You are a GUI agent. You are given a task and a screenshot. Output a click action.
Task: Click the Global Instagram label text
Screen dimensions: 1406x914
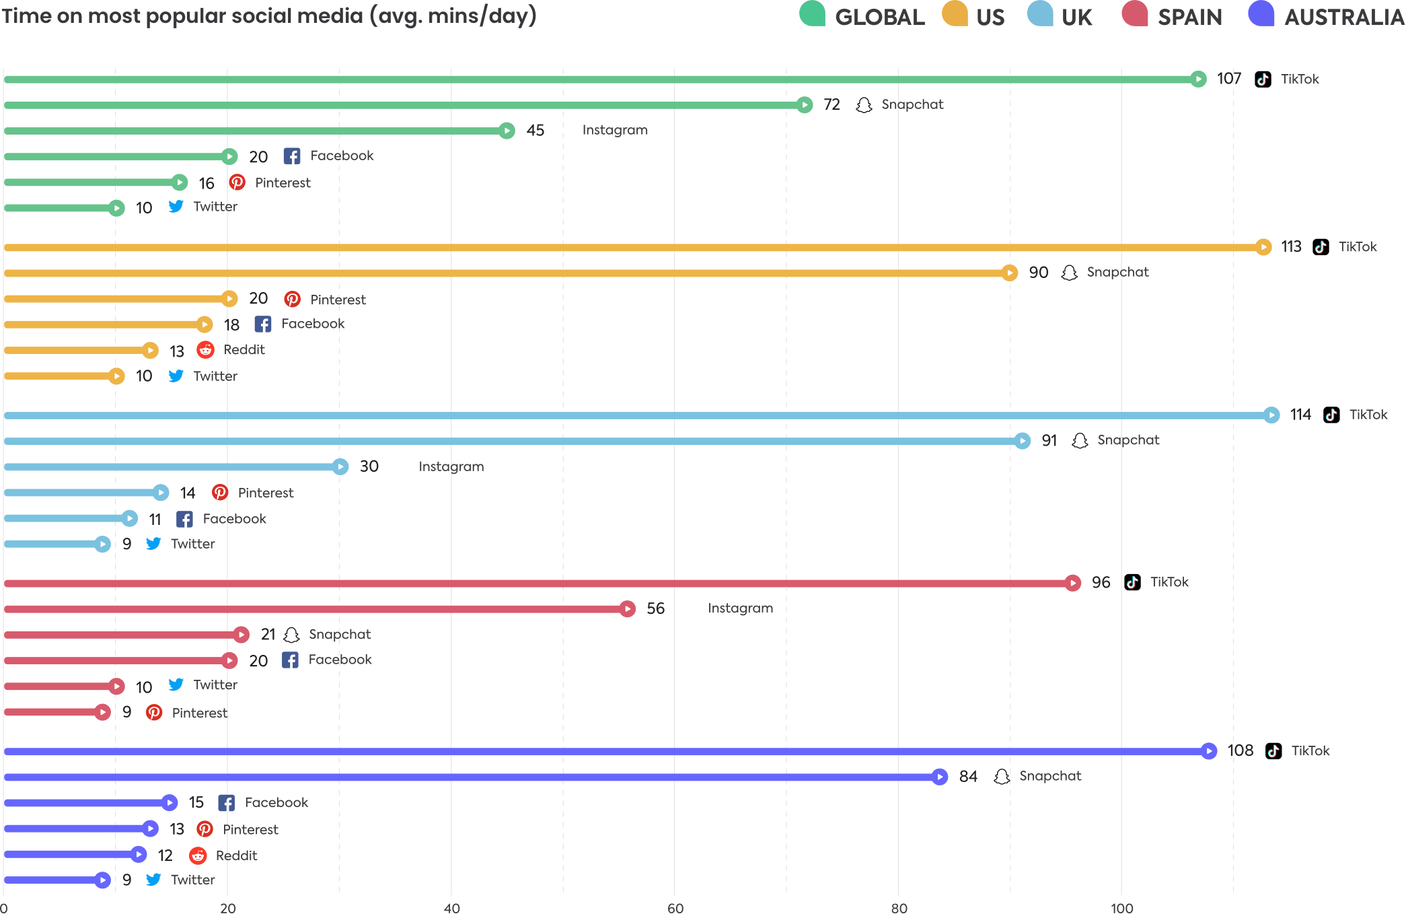tap(615, 130)
